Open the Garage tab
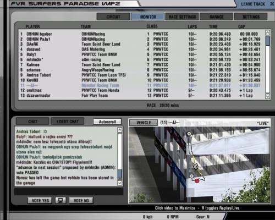 [x=217, y=17]
